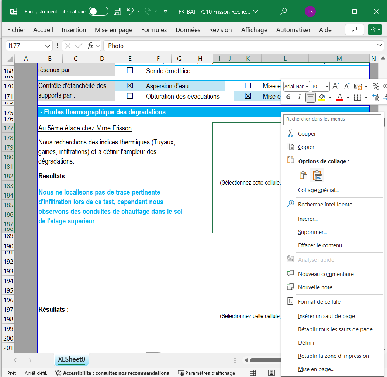The width and height of the screenshot is (387, 377).
Task: Uncheck the crossed box in column K row 171
Action: click(x=248, y=96)
